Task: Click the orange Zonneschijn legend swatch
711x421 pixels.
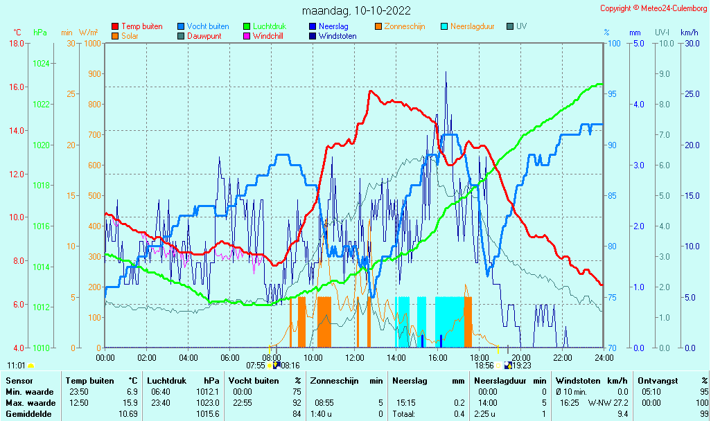Action: [378, 27]
